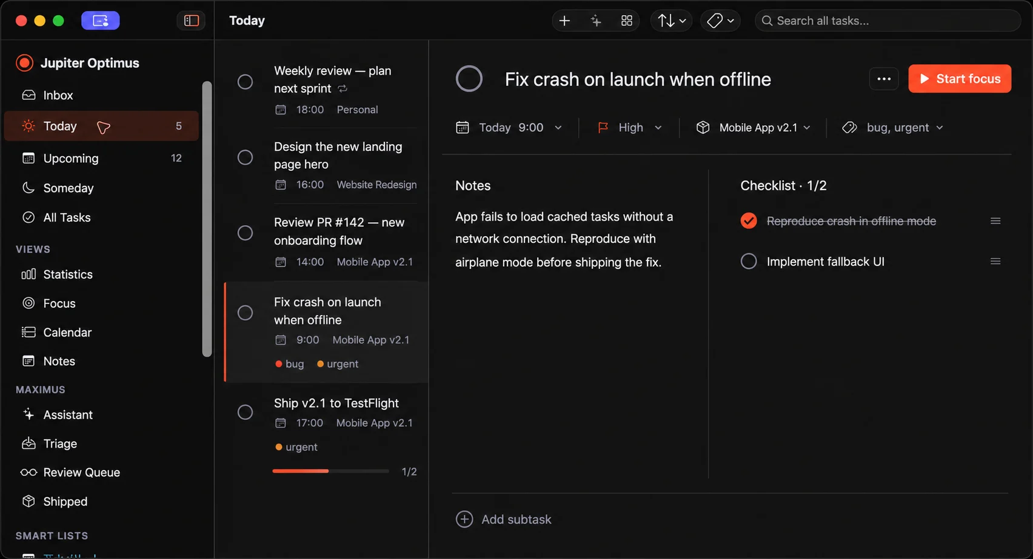This screenshot has height=559, width=1033.
Task: Click calendar icon beside 18:00
Action: click(x=281, y=110)
